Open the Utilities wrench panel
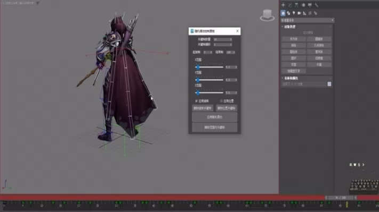This screenshot has height=212, width=379. pos(317,5)
